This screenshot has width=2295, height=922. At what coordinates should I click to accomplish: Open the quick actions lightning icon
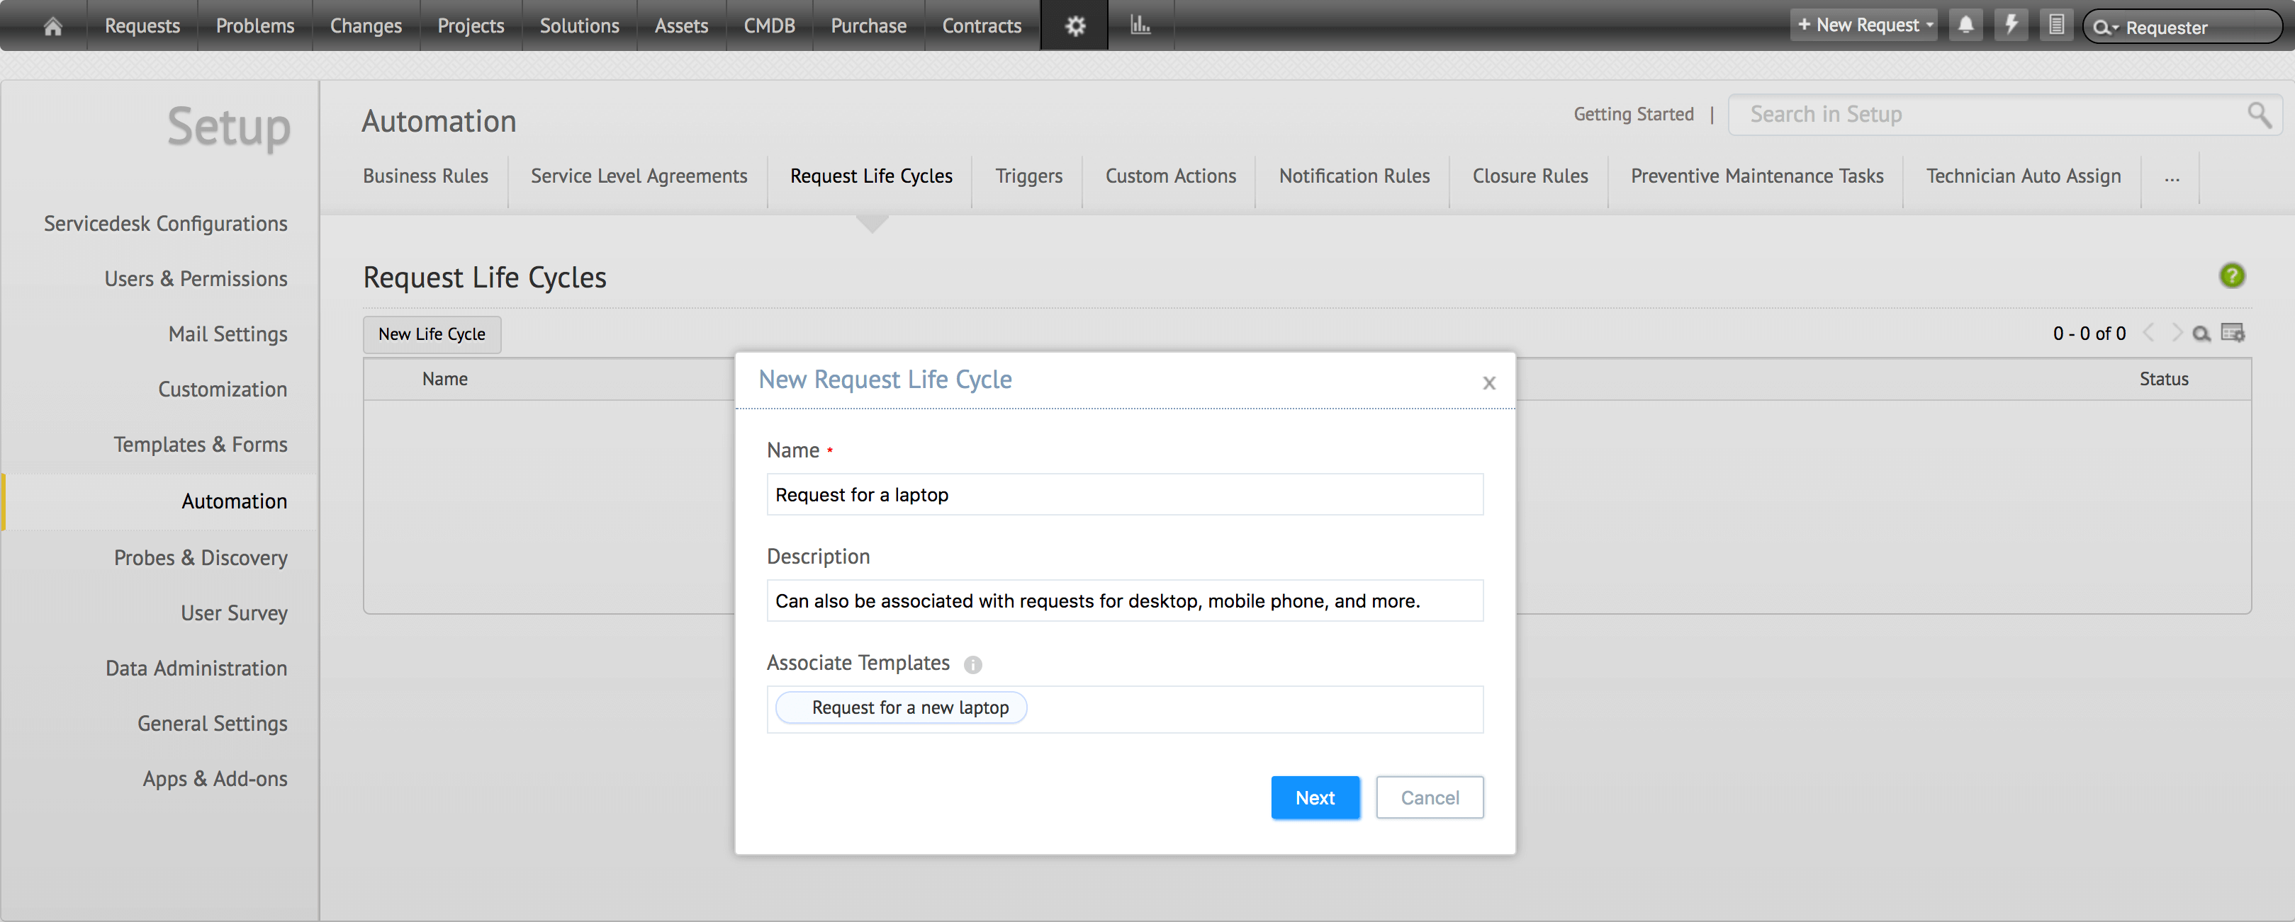[2011, 25]
